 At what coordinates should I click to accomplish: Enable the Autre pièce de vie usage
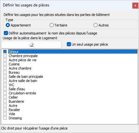[5, 60]
